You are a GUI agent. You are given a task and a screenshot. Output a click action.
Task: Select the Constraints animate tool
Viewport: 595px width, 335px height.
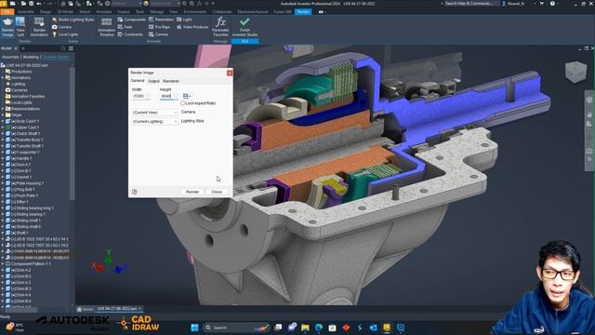(x=130, y=34)
